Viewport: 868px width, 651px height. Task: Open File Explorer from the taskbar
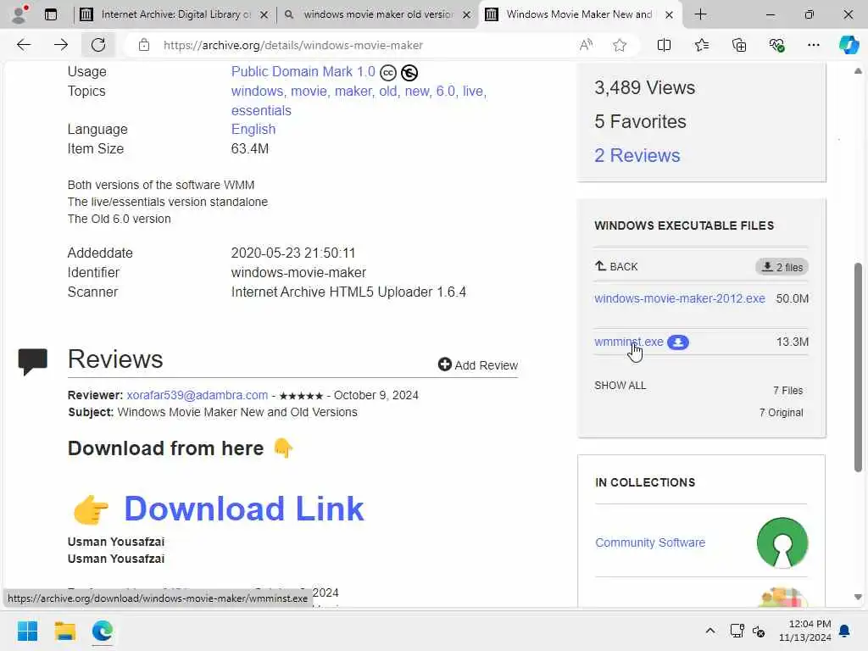pos(64,631)
